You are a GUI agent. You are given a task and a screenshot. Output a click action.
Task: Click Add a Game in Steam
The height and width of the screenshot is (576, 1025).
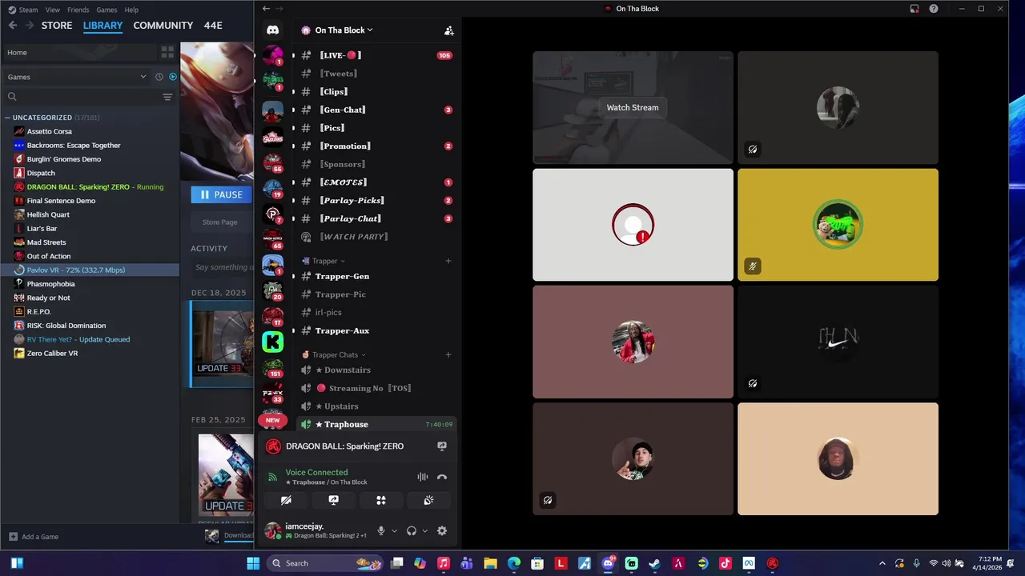point(34,537)
